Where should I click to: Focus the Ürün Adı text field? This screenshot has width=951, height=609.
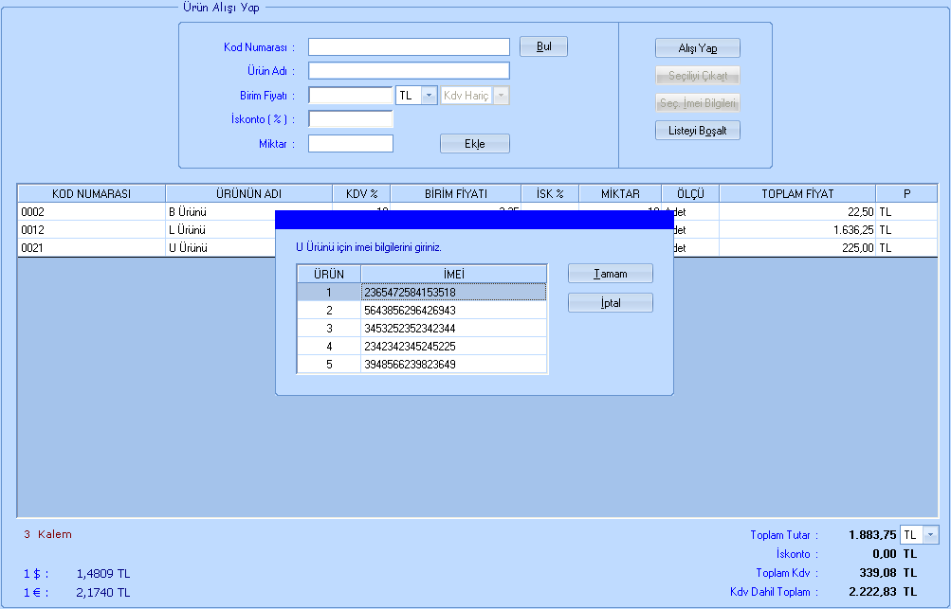(409, 71)
